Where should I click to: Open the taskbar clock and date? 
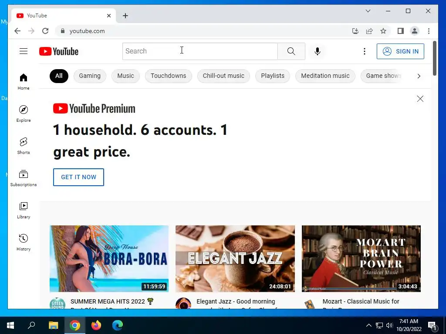pyautogui.click(x=409, y=325)
